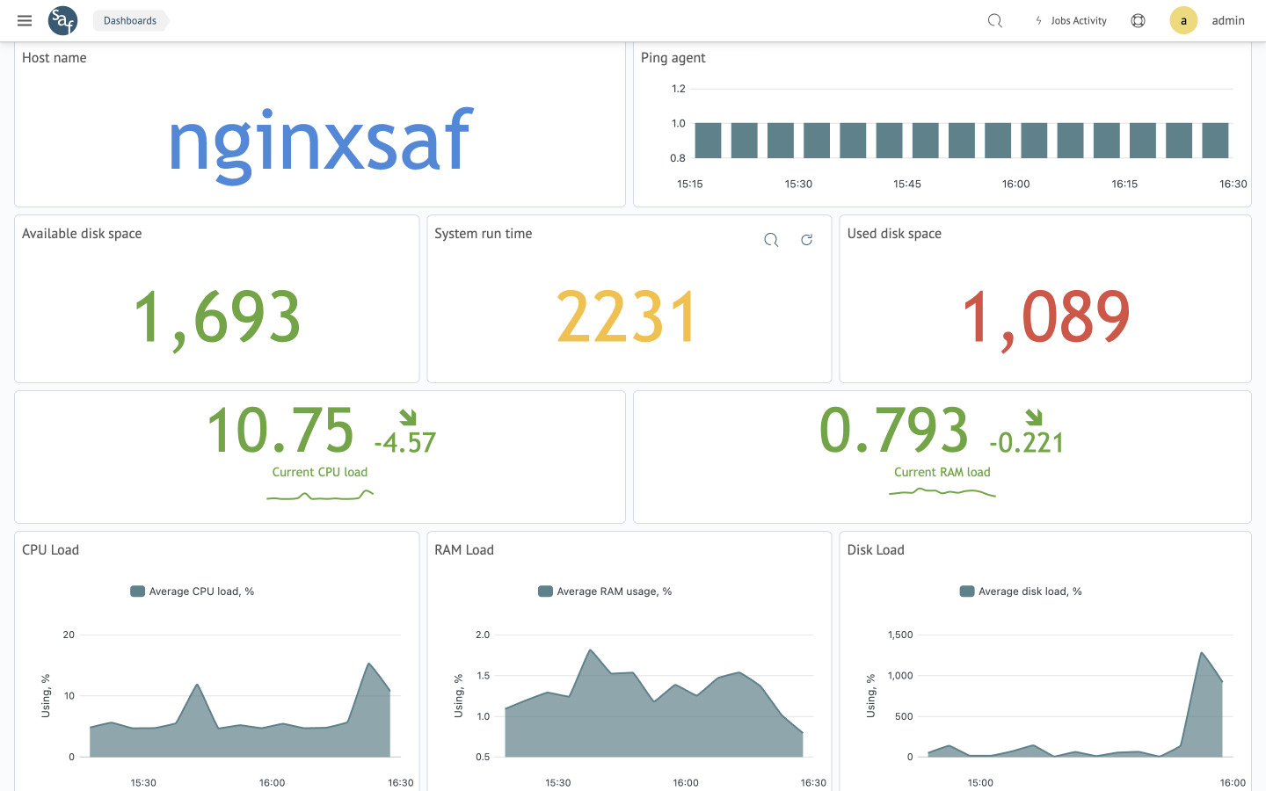Inspect the System run time panel search icon
This screenshot has height=791, width=1266.
[x=771, y=240]
